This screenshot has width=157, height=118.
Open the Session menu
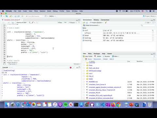point(43,11)
